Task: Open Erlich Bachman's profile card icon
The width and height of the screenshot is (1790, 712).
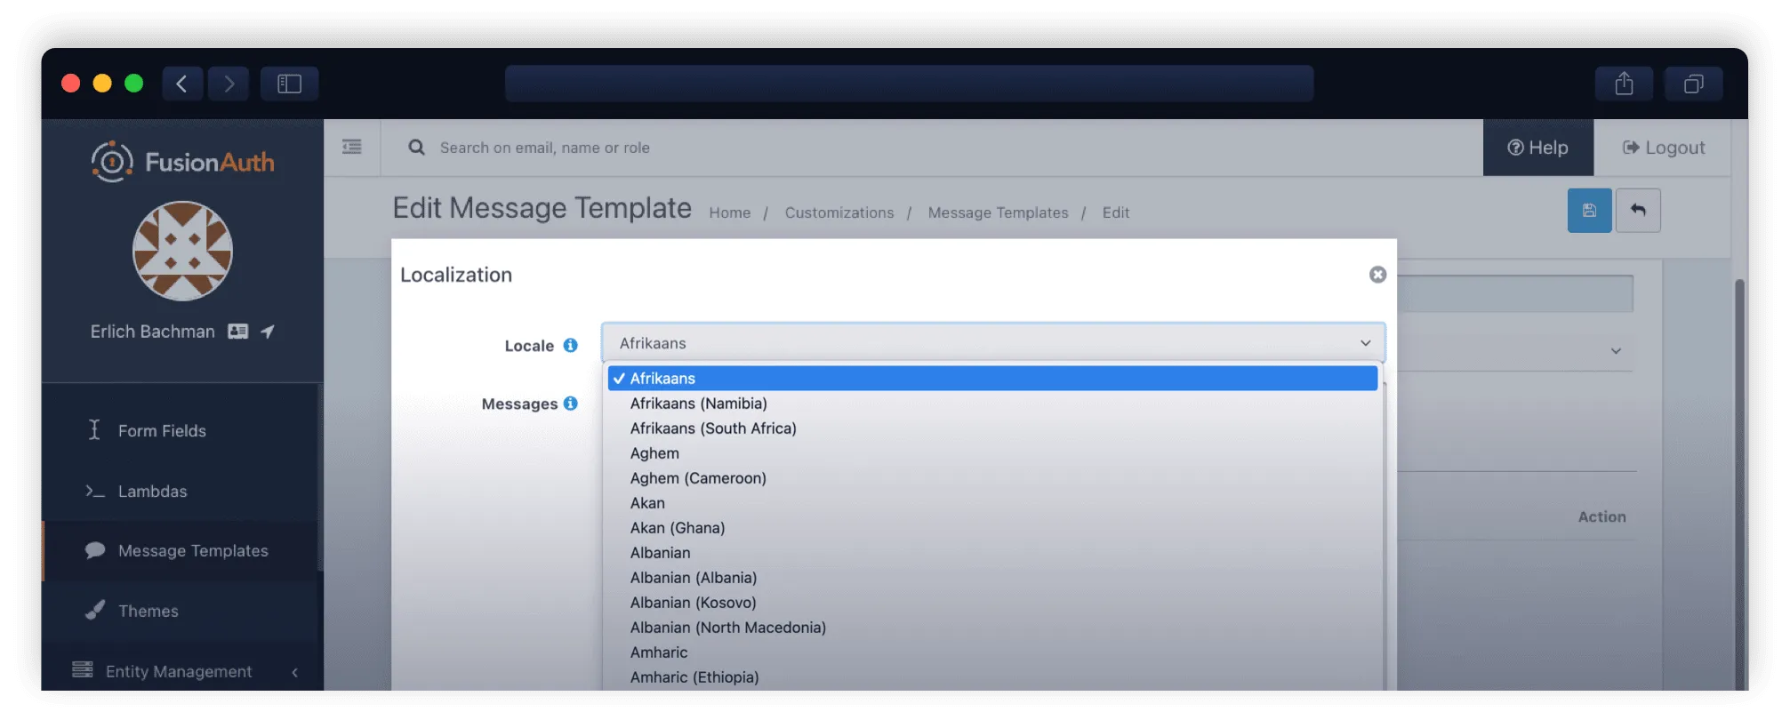Action: 237,332
